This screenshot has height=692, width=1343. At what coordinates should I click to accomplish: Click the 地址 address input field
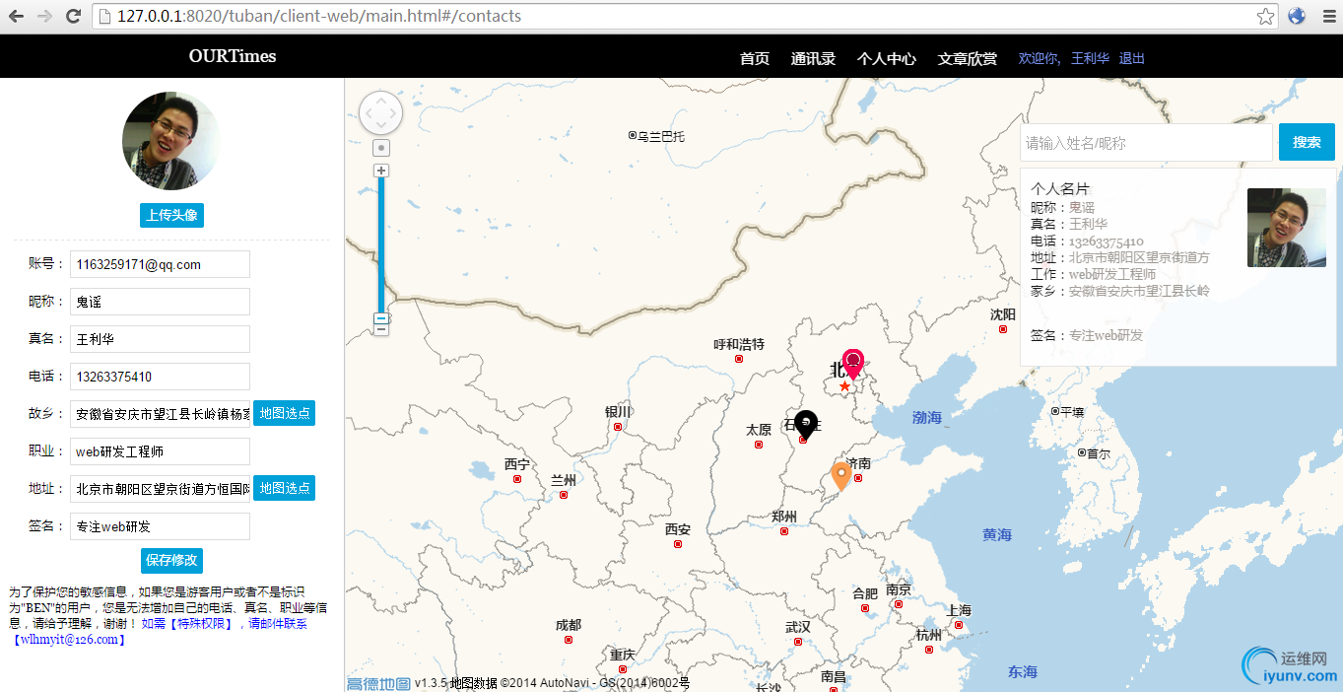coord(160,489)
